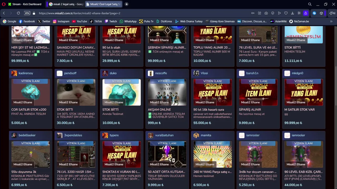
Task: Open the Discover, Discuss bookmark
Action: coord(252,21)
